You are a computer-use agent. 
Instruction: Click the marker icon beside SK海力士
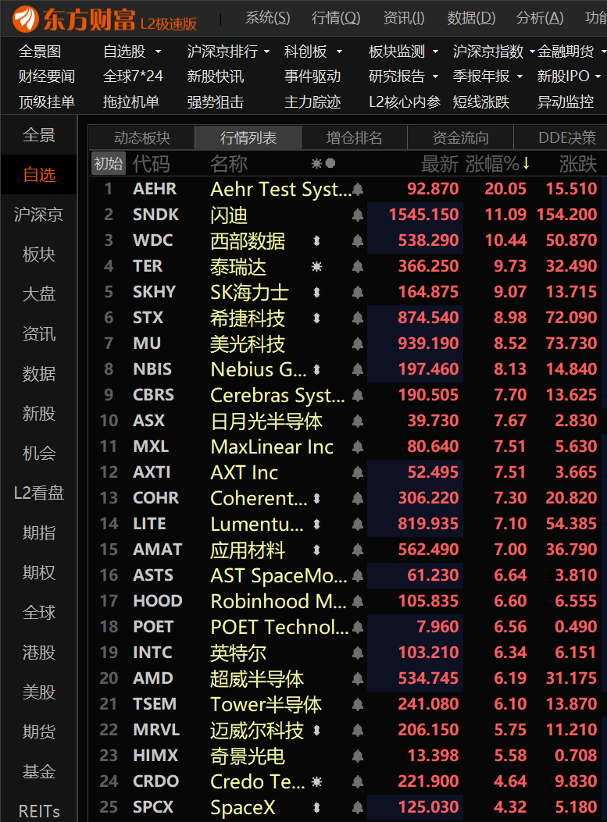pyautogui.click(x=316, y=292)
